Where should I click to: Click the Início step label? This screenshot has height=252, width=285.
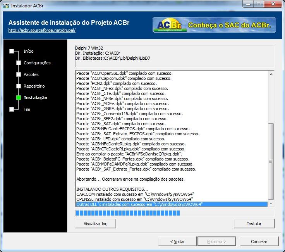(29, 51)
